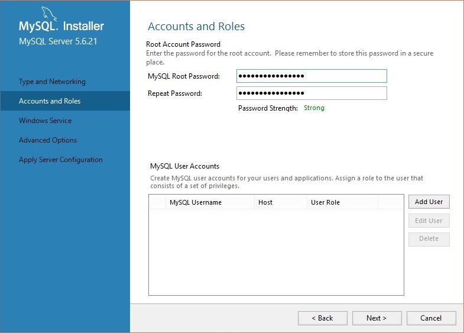
Task: Go back with the Back button
Action: pos(323,318)
